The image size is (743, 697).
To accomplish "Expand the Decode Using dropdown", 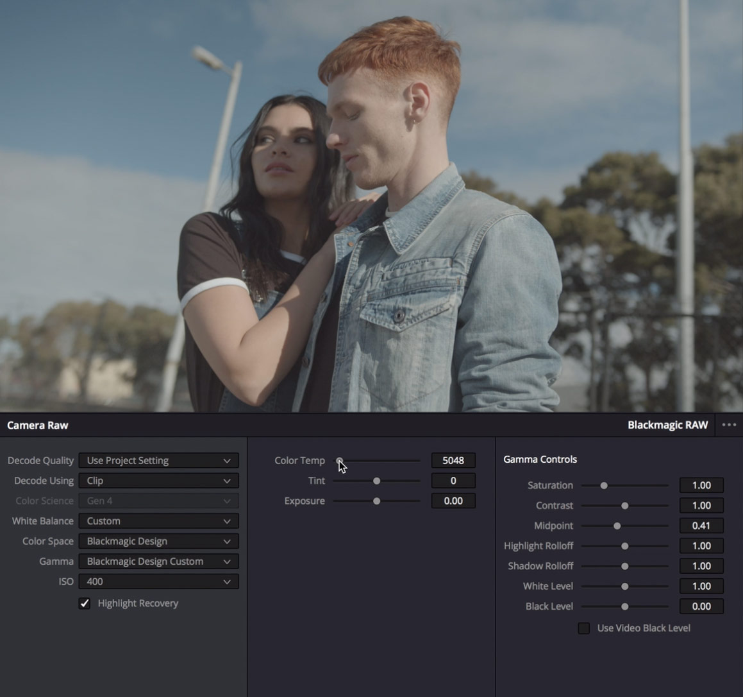I will pyautogui.click(x=158, y=481).
